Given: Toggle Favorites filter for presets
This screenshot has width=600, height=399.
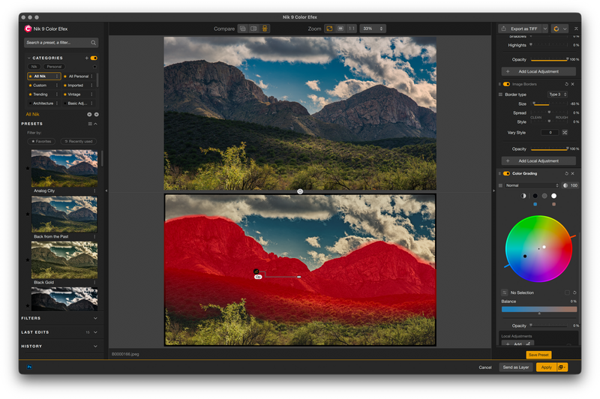Looking at the screenshot, I should 41,142.
